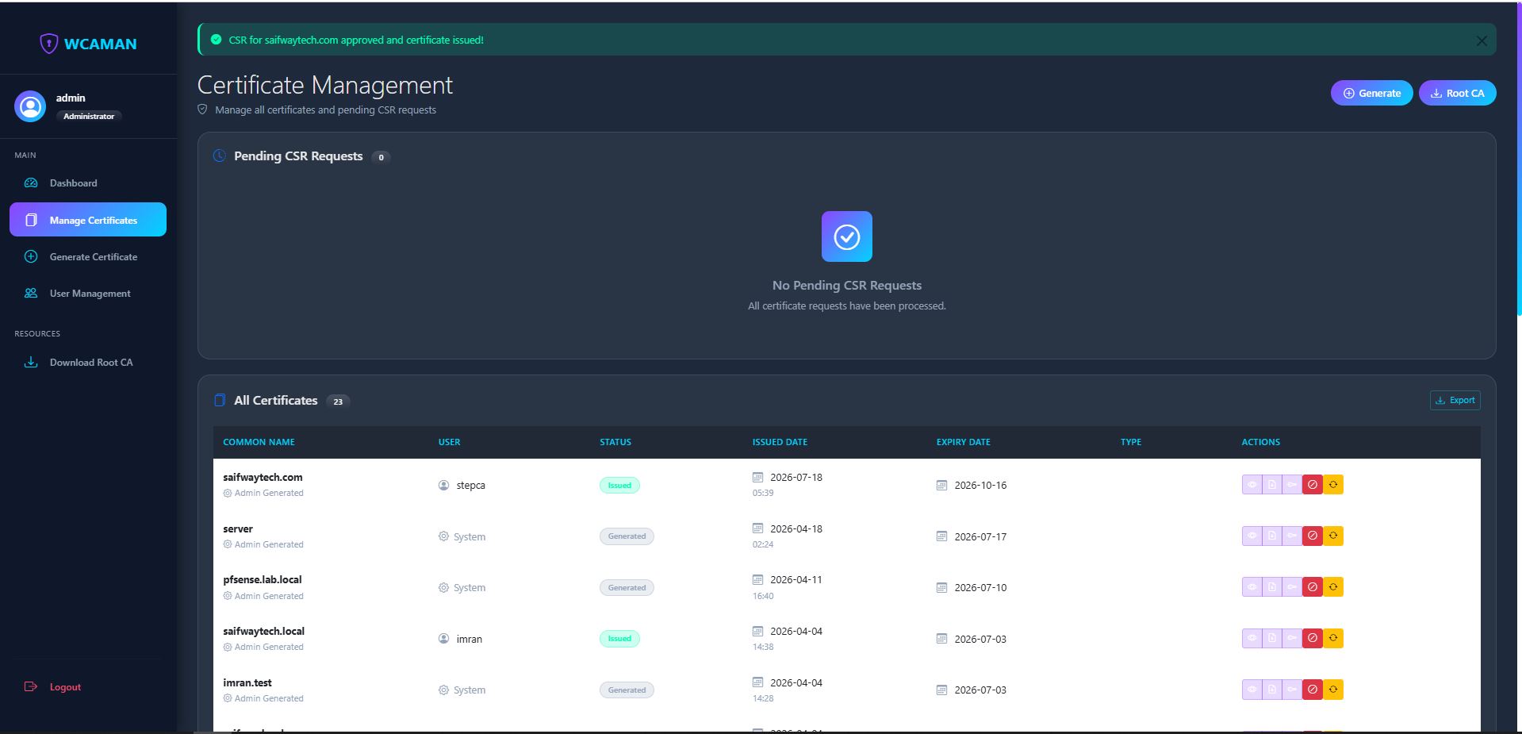The height and width of the screenshot is (734, 1522).
Task: Revoke the pfsense.lab.local certificate
Action: [x=1313, y=587]
